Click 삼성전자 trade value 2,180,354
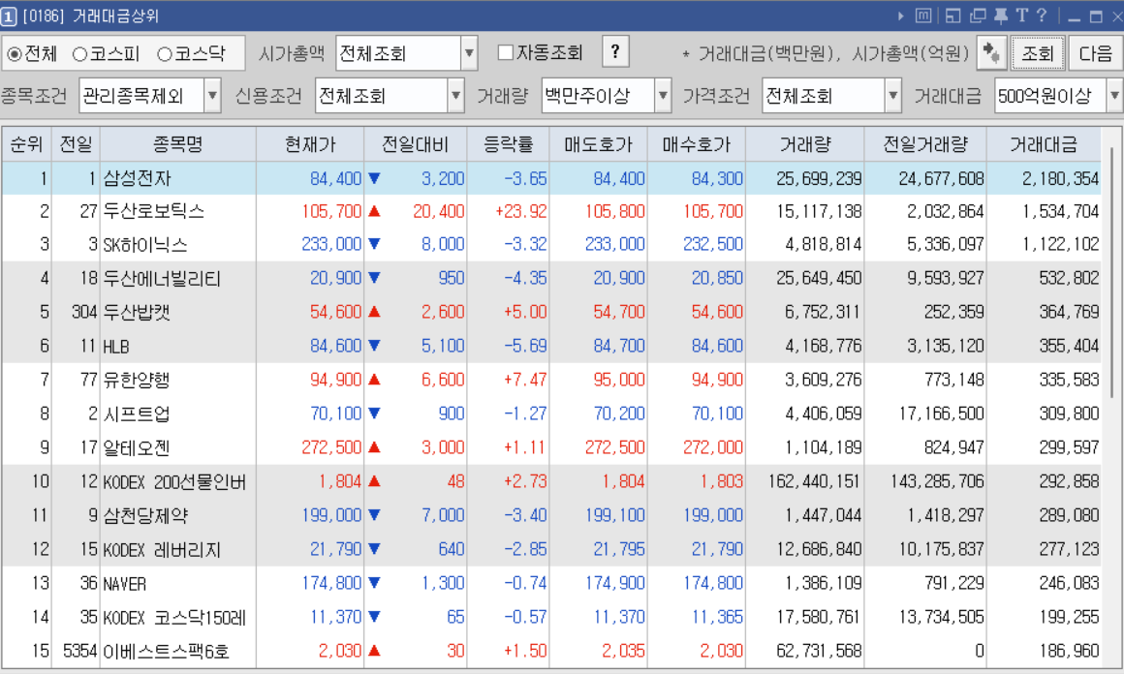 (1060, 178)
